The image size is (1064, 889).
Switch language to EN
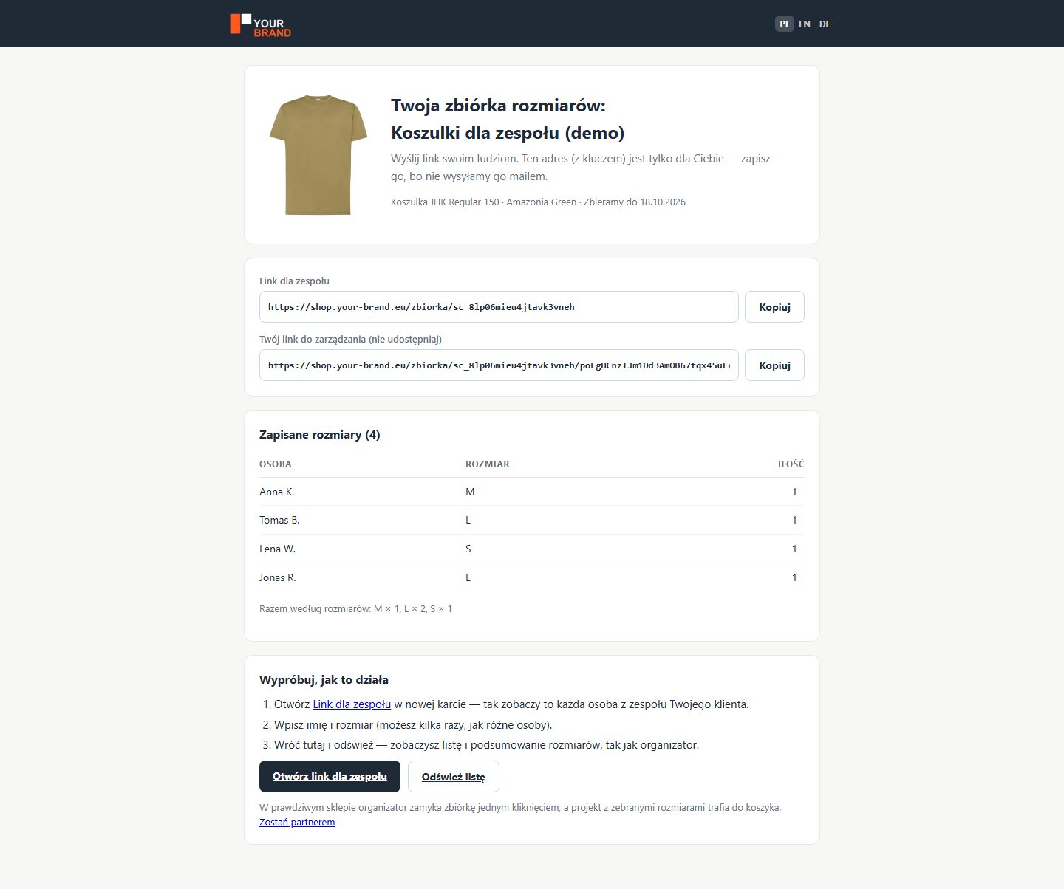coord(805,24)
